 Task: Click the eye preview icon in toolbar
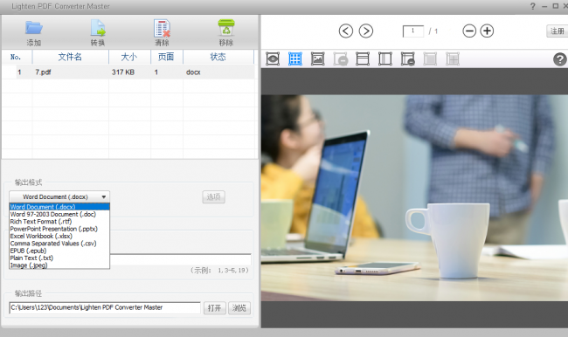(x=273, y=58)
